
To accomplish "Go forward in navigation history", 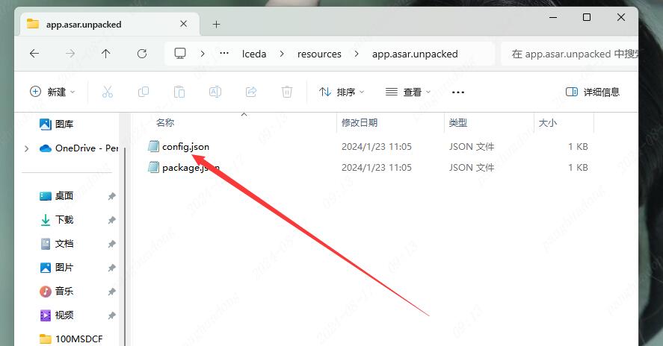I will [70, 54].
